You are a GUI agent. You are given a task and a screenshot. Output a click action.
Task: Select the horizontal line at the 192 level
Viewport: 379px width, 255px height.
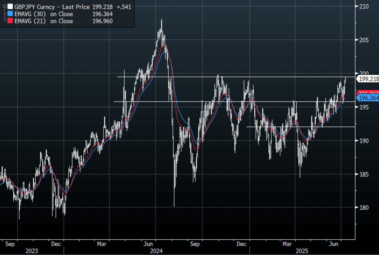pos(300,127)
